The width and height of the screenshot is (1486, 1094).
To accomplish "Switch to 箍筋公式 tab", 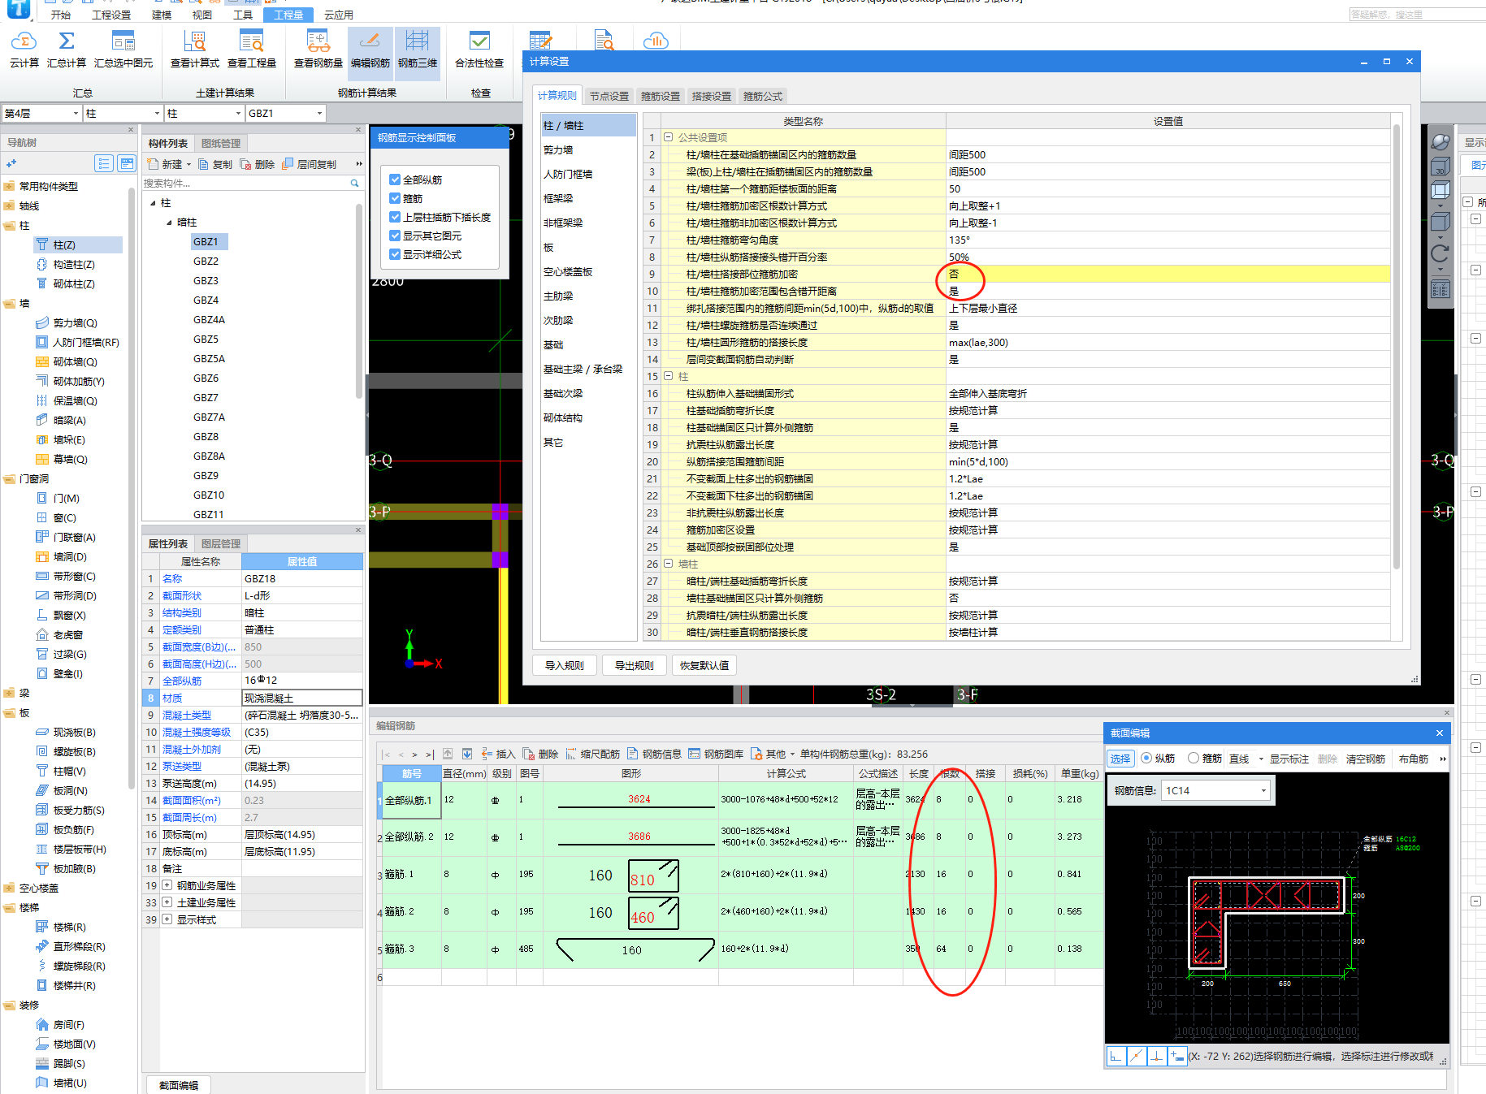I will (763, 96).
